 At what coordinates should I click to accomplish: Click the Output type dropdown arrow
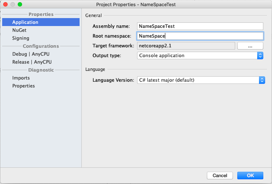(260, 55)
